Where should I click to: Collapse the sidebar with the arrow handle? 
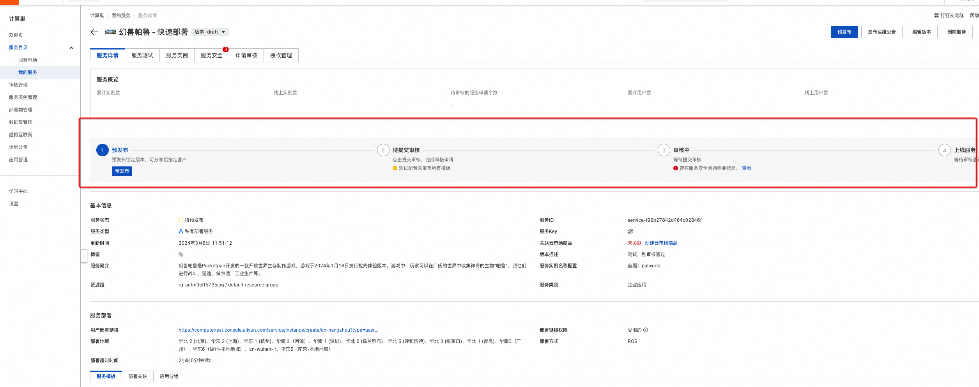(x=84, y=256)
